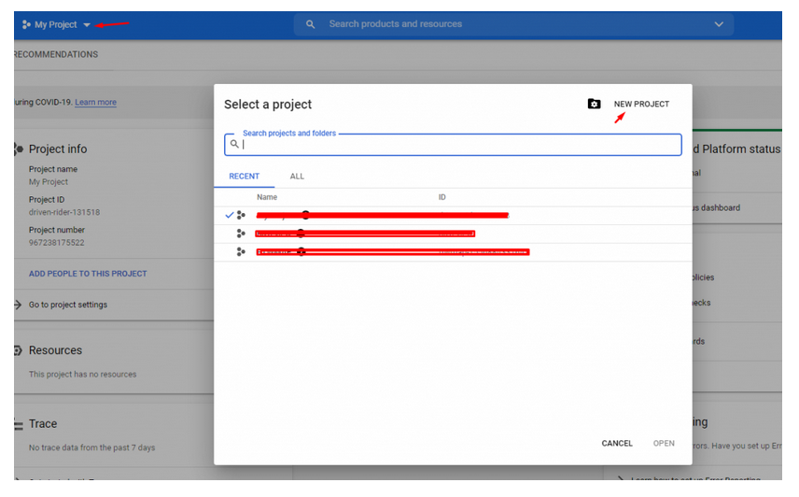Select the checked first project row

click(453, 215)
